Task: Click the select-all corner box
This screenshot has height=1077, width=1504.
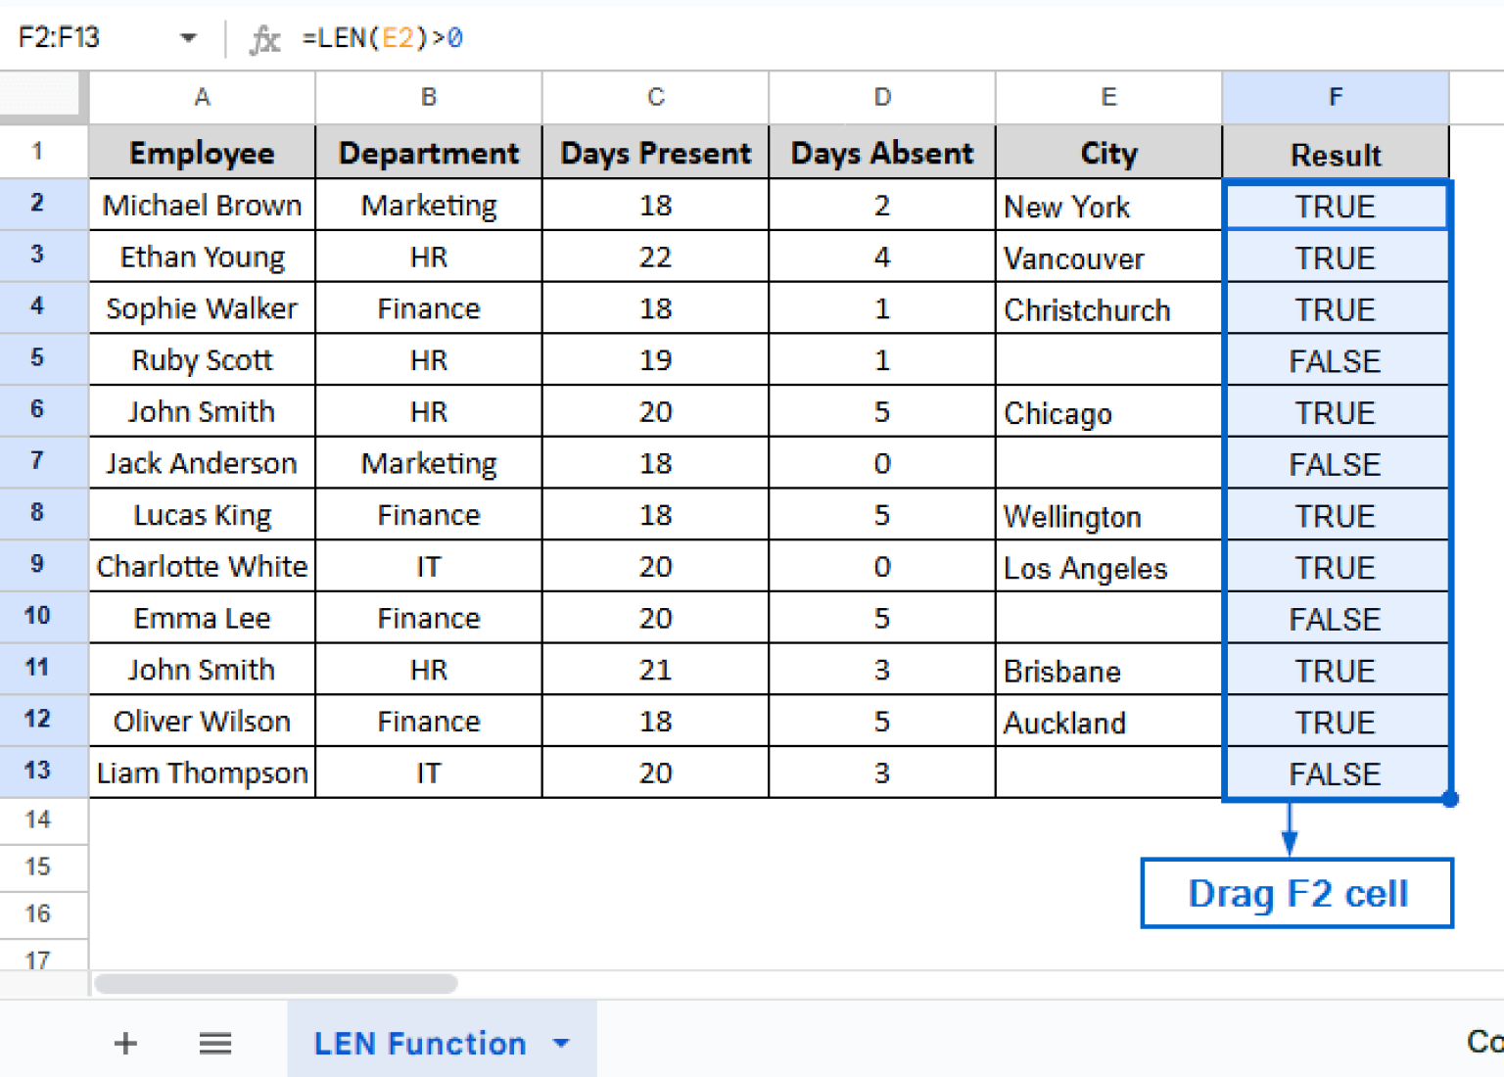Action: coord(40,96)
